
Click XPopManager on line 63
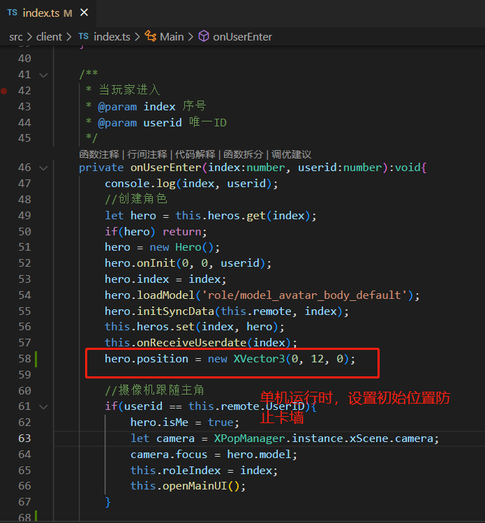[249, 439]
